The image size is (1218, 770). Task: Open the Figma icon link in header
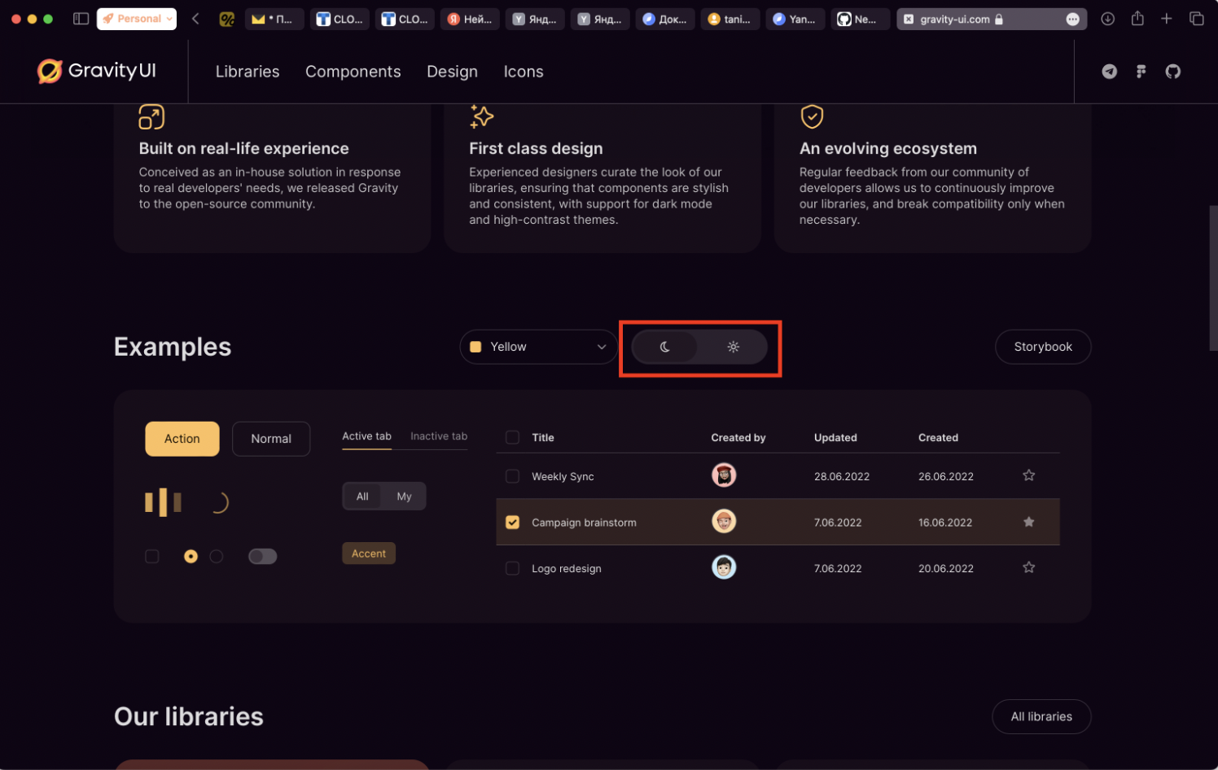point(1141,72)
